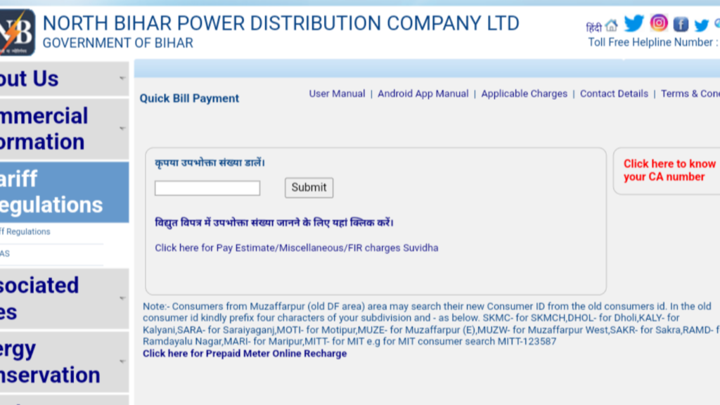
Task: Open the home page icon
Action: (611, 25)
